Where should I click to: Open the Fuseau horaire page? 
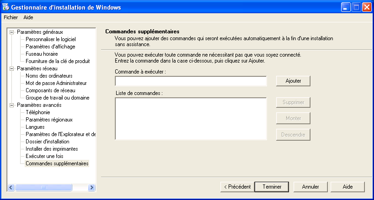42,54
